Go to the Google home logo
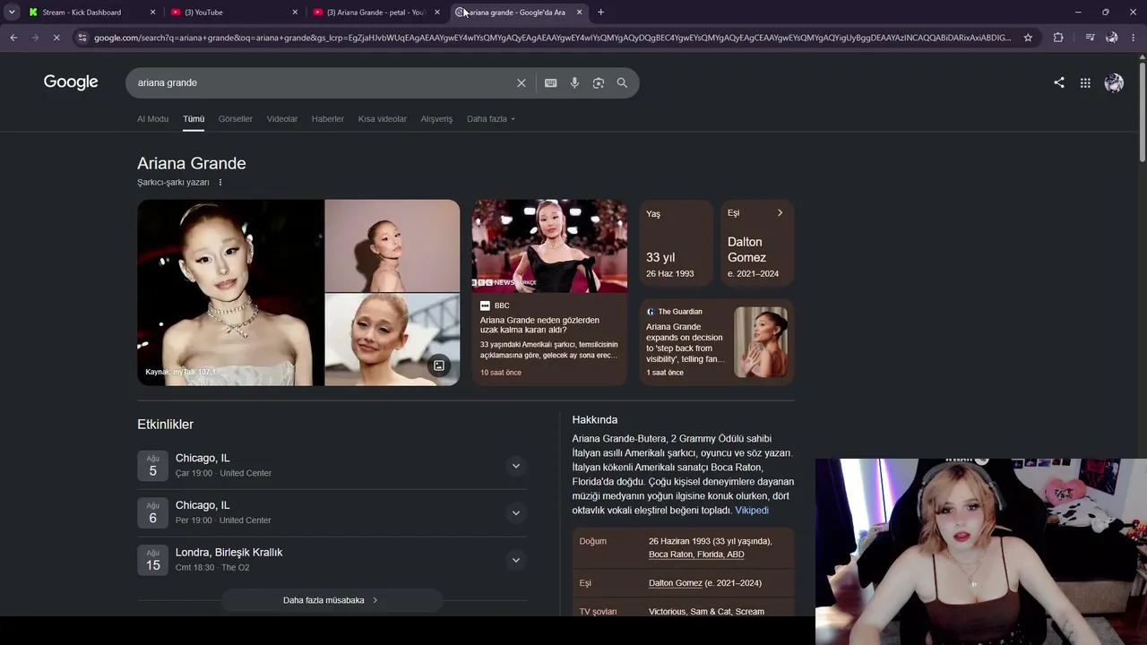Screen dimensions: 1147x645 pyautogui.click(x=71, y=82)
